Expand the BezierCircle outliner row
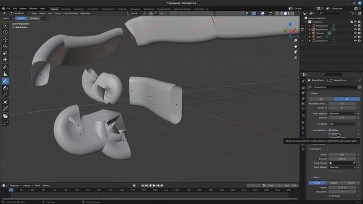363x204 pixels. pos(310,25)
